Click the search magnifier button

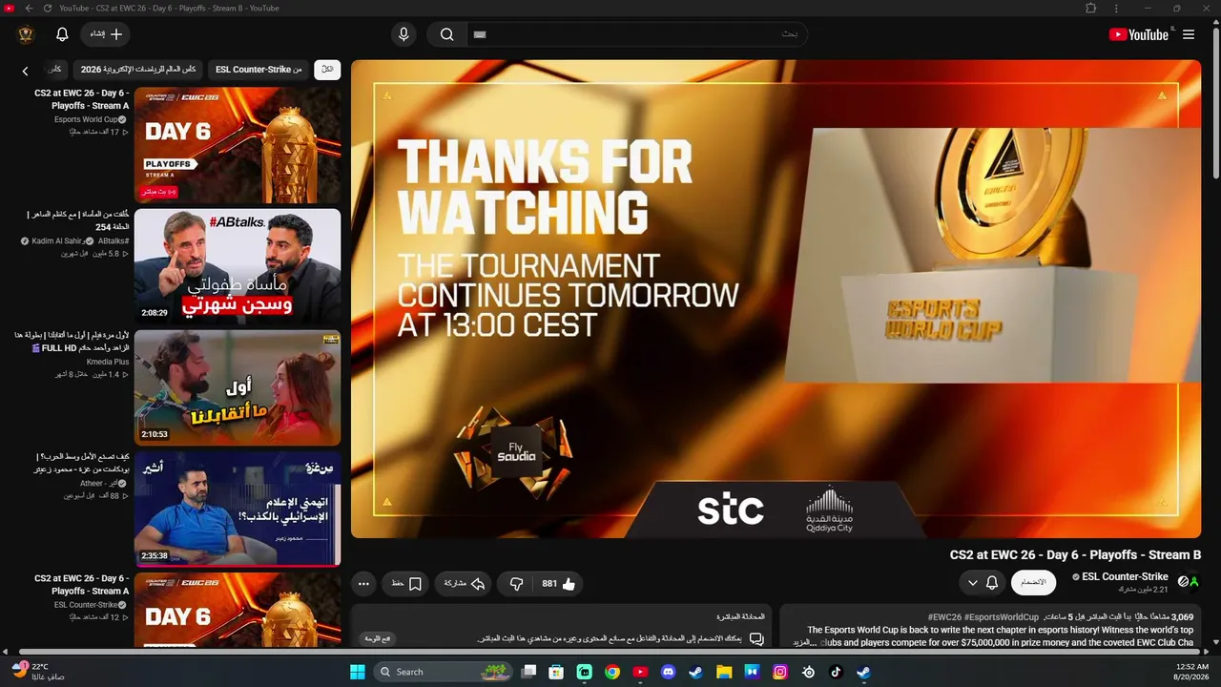tap(446, 34)
